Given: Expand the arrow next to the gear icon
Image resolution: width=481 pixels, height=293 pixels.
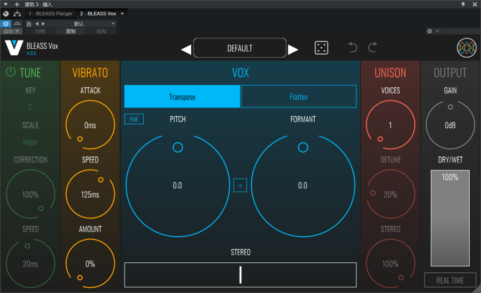Looking at the screenshot, I should 437,31.
